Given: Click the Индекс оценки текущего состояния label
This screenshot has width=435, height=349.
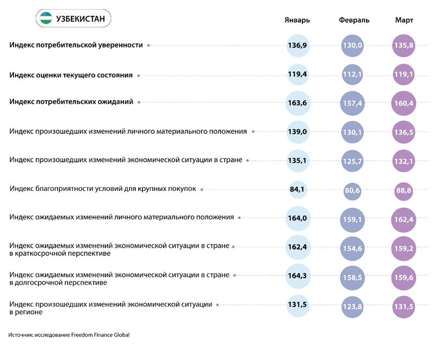Looking at the screenshot, I should (71, 75).
